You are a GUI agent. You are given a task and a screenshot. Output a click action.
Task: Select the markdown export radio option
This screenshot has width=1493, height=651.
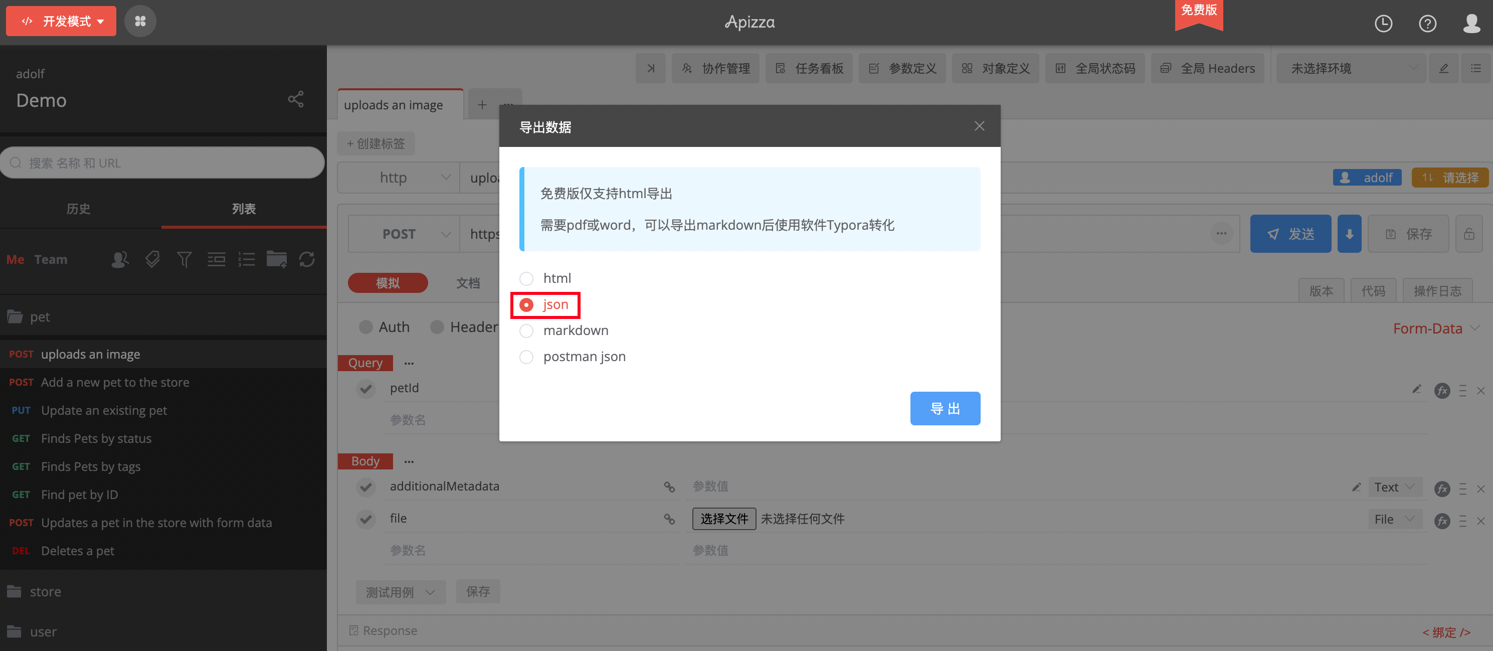(x=526, y=331)
